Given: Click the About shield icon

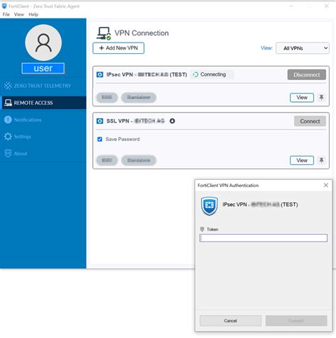Looking at the screenshot, I should tap(8, 154).
